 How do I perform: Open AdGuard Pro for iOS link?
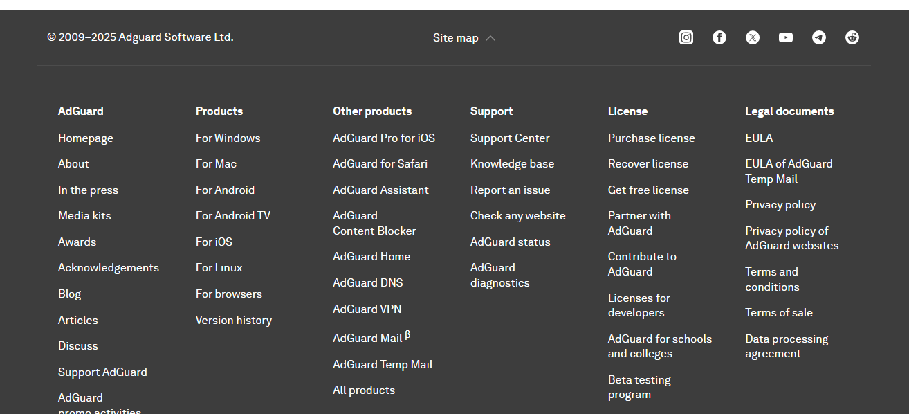(x=384, y=138)
